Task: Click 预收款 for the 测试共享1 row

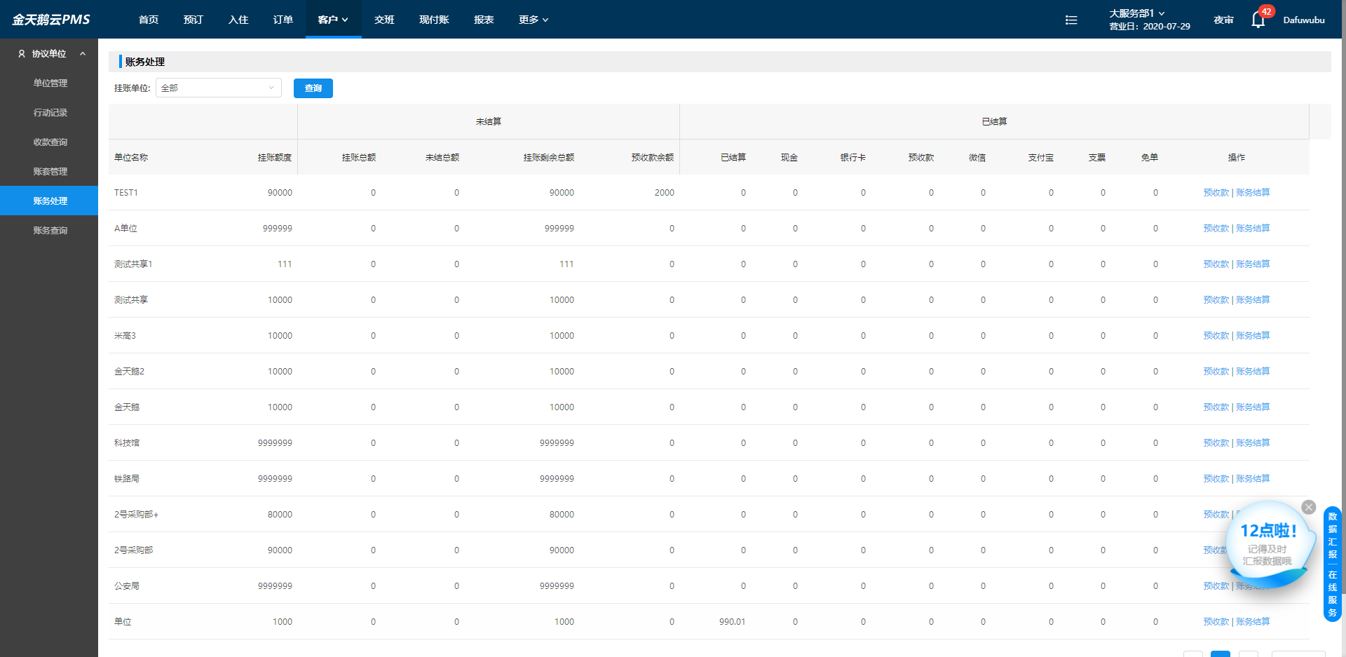Action: pyautogui.click(x=1216, y=264)
